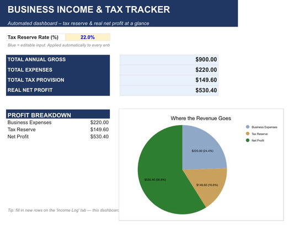294x225 pixels.
Task: Click the Tax Reserve legend label
Action: 259,134
